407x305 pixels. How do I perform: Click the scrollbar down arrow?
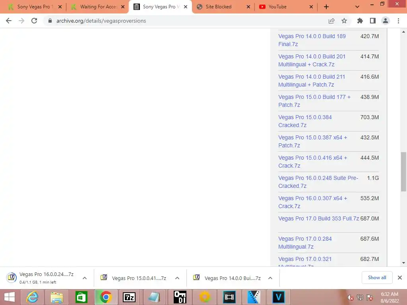403,263
